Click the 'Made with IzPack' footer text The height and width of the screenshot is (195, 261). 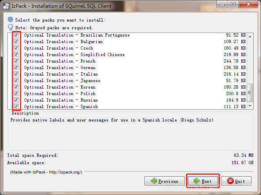tap(46, 172)
